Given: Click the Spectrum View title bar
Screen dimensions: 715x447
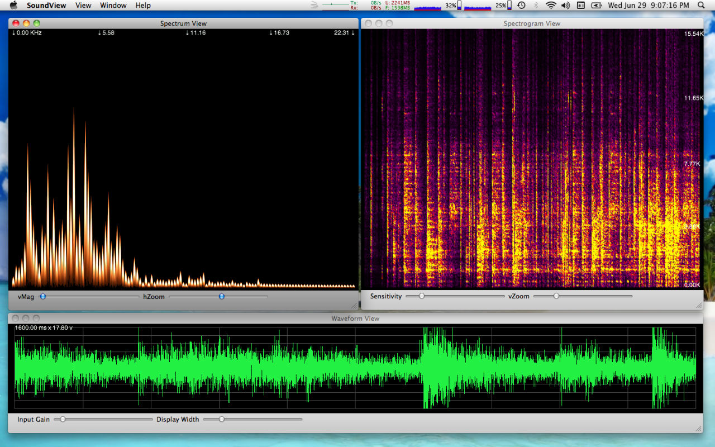Looking at the screenshot, I should coord(183,23).
